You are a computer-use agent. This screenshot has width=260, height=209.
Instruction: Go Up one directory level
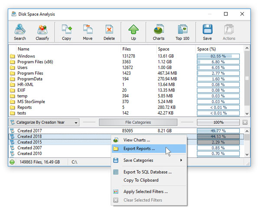coord(133,32)
